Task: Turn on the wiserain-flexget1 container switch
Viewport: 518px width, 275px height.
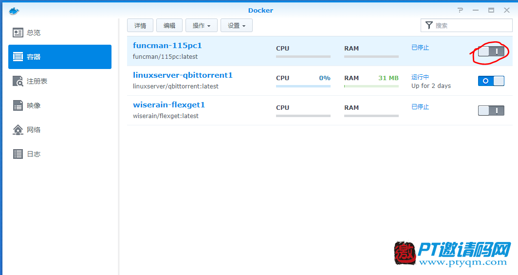Action: point(491,110)
